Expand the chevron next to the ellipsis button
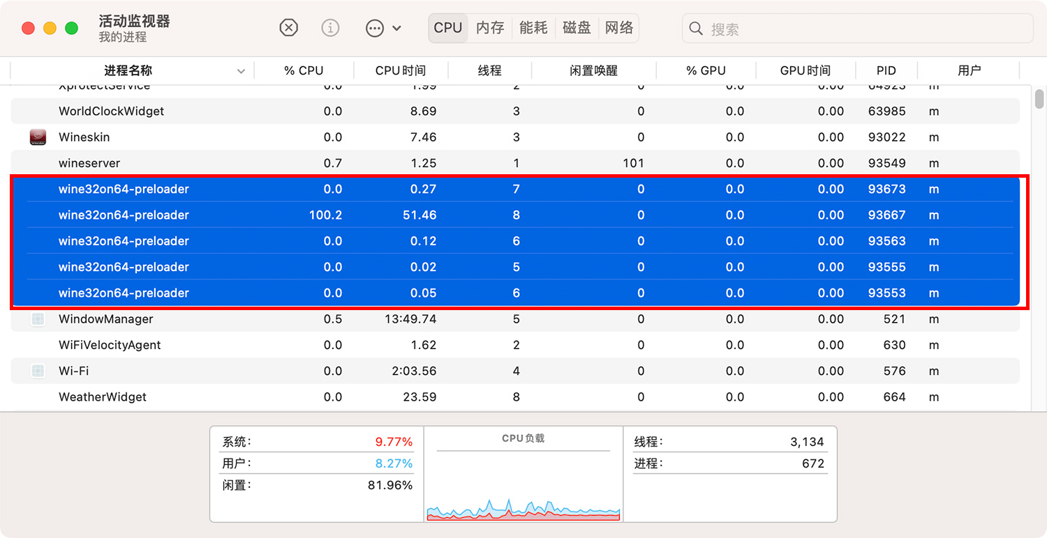The image size is (1047, 538). [396, 29]
